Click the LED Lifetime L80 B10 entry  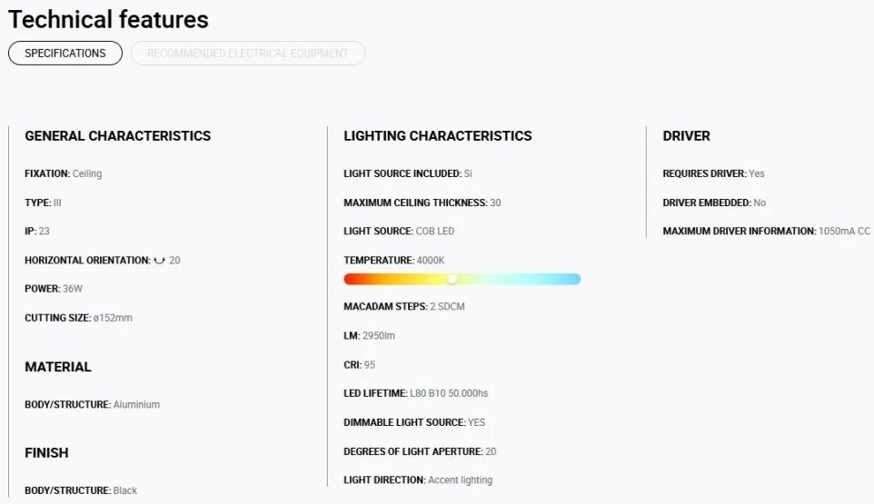coord(416,393)
